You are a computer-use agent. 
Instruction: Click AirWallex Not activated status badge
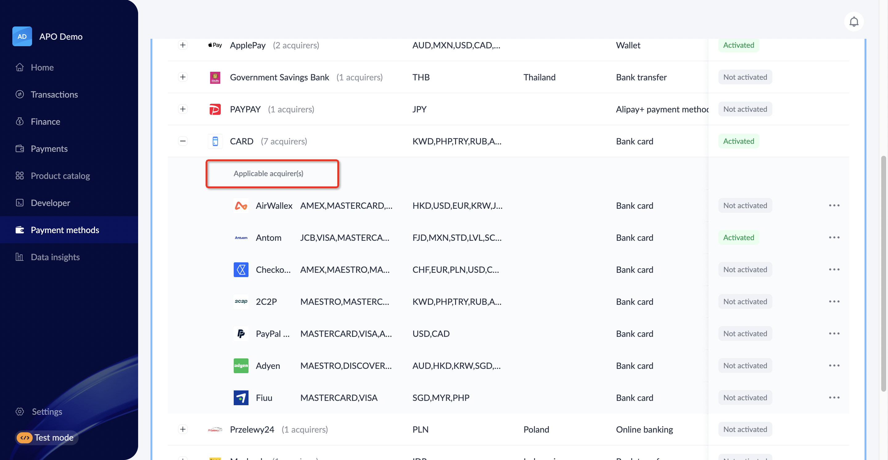point(745,206)
